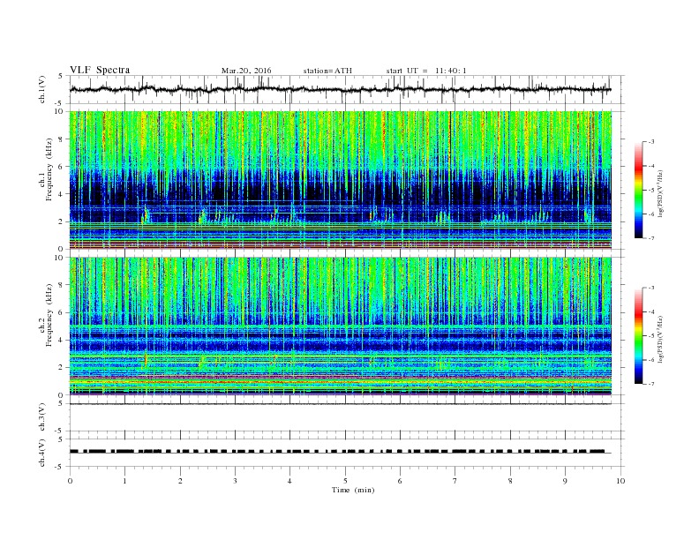Click time axis tick label "5"

tap(345, 481)
